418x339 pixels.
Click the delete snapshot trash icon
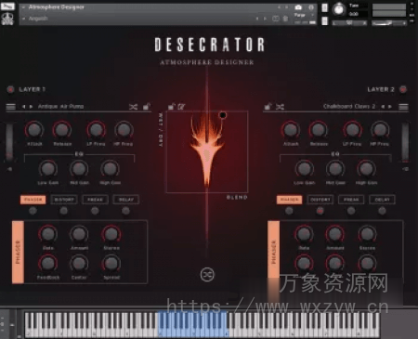pyautogui.click(x=285, y=19)
